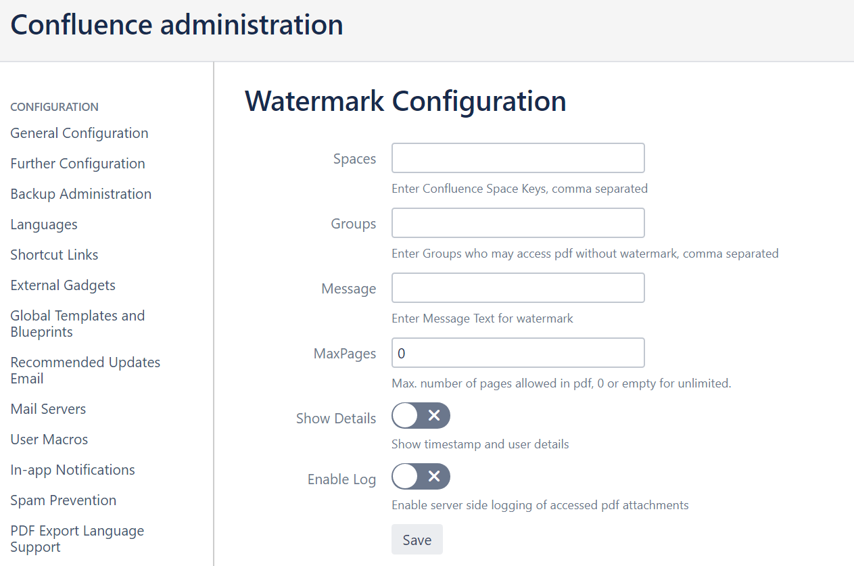Viewport: 854px width, 566px height.
Task: Open Spam Prevention settings
Action: pyautogui.click(x=64, y=500)
